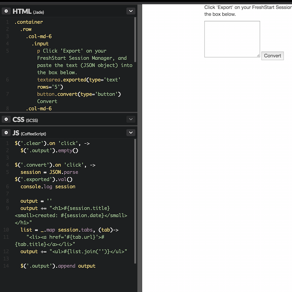The width and height of the screenshot is (292, 292).
Task: Place cursor on the console.log session line
Action: click(x=48, y=187)
